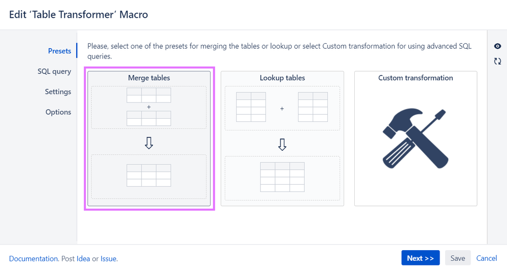This screenshot has height=269, width=507.
Task: Open the Settings tab
Action: [58, 91]
